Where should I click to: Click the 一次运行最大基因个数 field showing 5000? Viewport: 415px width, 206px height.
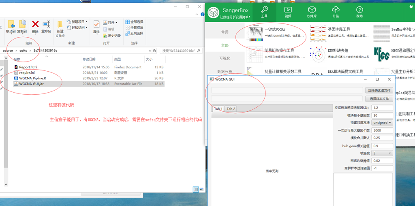(x=382, y=130)
